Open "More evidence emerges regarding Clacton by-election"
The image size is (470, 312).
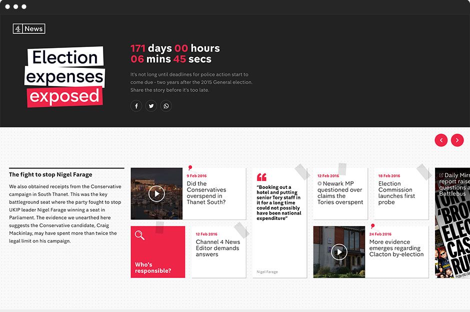click(396, 248)
